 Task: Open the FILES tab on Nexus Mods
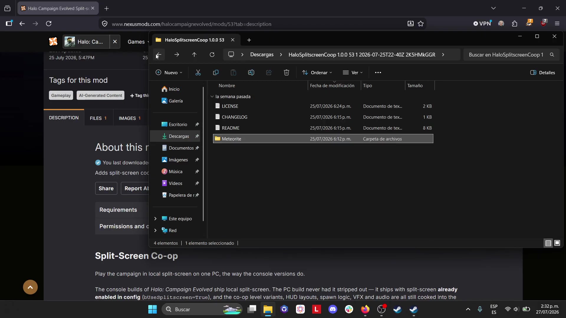(98, 118)
